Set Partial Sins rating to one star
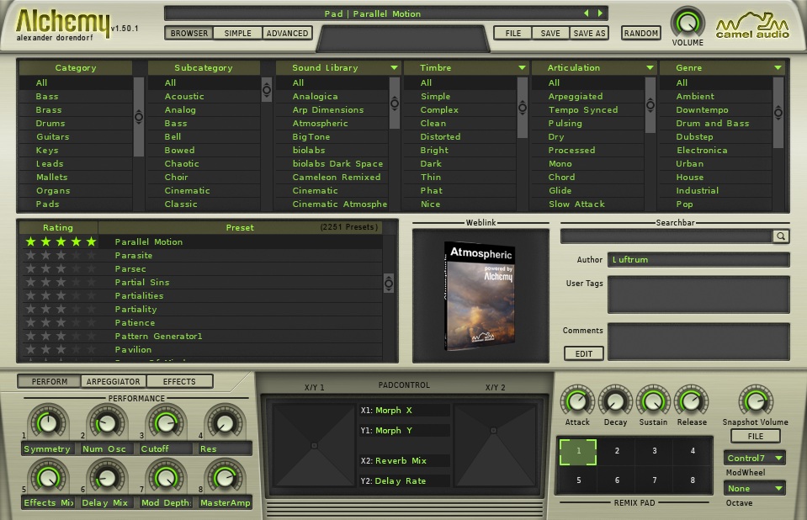807x520 pixels. (31, 282)
